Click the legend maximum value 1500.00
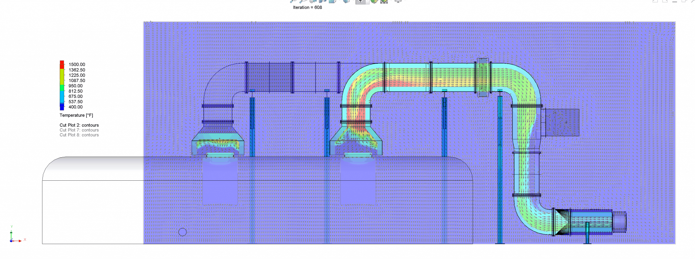This screenshot has width=695, height=259. [x=77, y=64]
